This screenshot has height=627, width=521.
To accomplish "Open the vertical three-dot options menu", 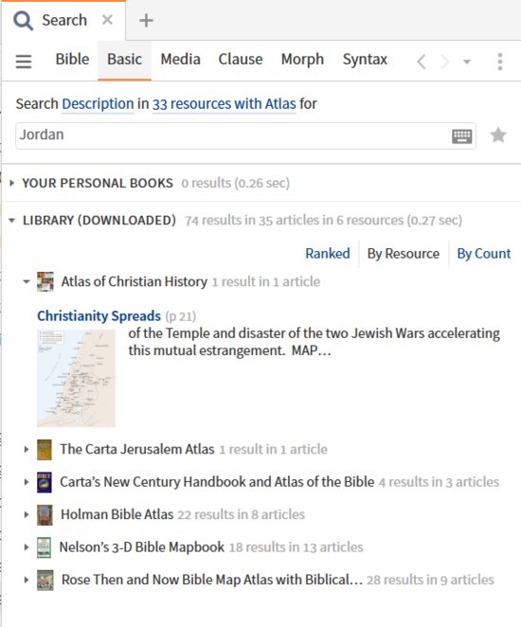I will [x=500, y=62].
